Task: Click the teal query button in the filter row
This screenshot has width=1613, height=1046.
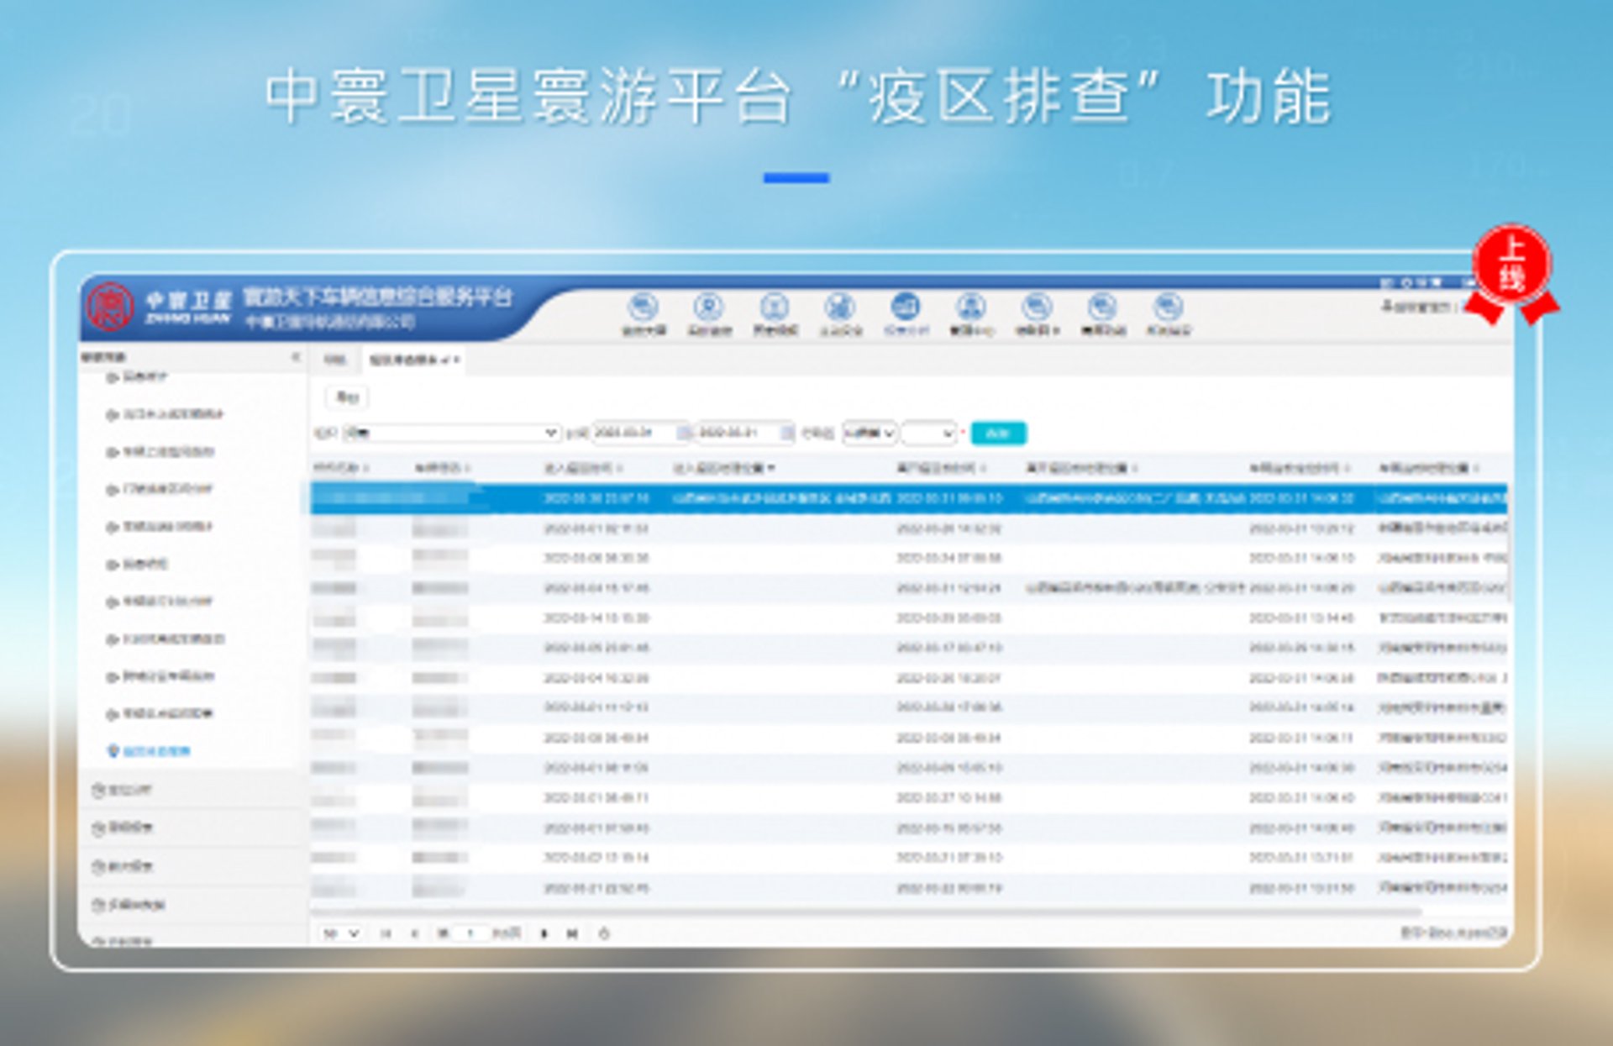Action: (998, 433)
